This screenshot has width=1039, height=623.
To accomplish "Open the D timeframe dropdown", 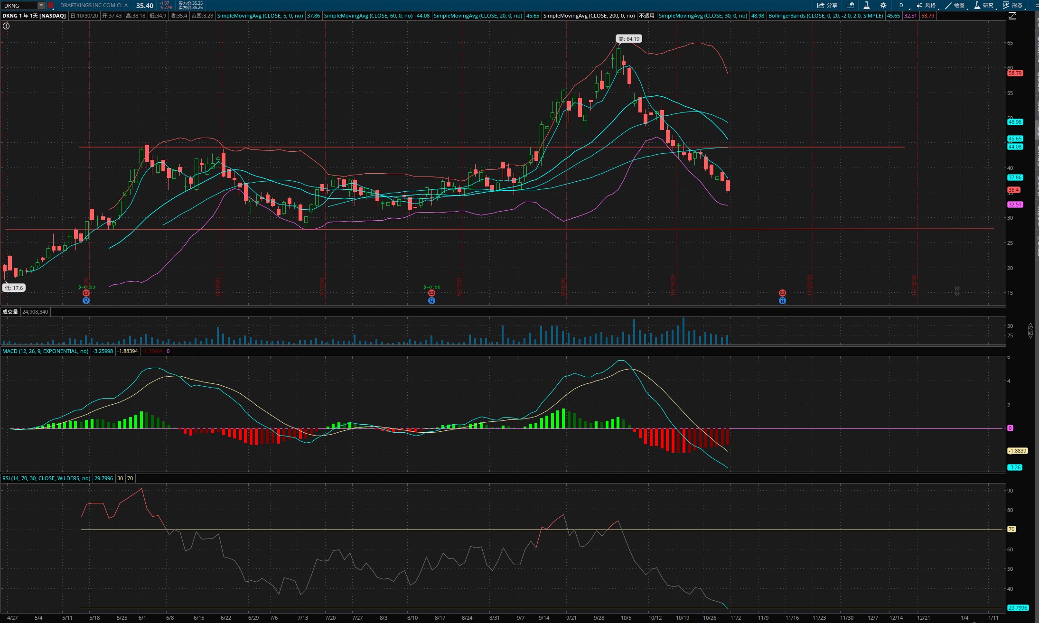I will [901, 5].
